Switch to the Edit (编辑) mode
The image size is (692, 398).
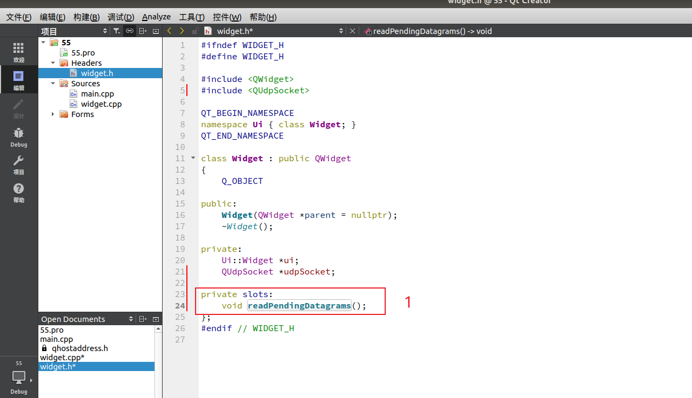click(19, 80)
